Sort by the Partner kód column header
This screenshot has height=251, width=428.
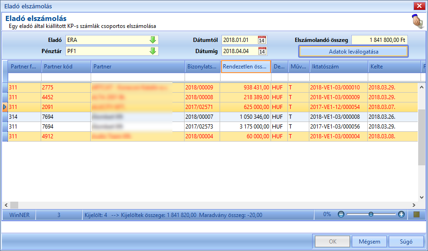[x=66, y=67]
